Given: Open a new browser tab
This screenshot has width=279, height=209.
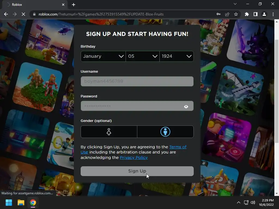Looking at the screenshot, I should (x=74, y=5).
